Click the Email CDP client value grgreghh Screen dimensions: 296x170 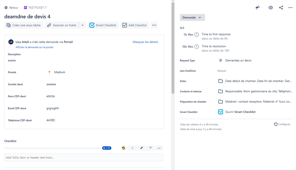tap(53, 108)
